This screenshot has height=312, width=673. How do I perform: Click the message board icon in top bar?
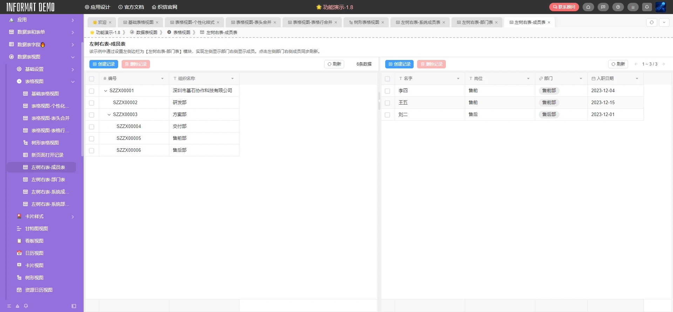click(603, 7)
